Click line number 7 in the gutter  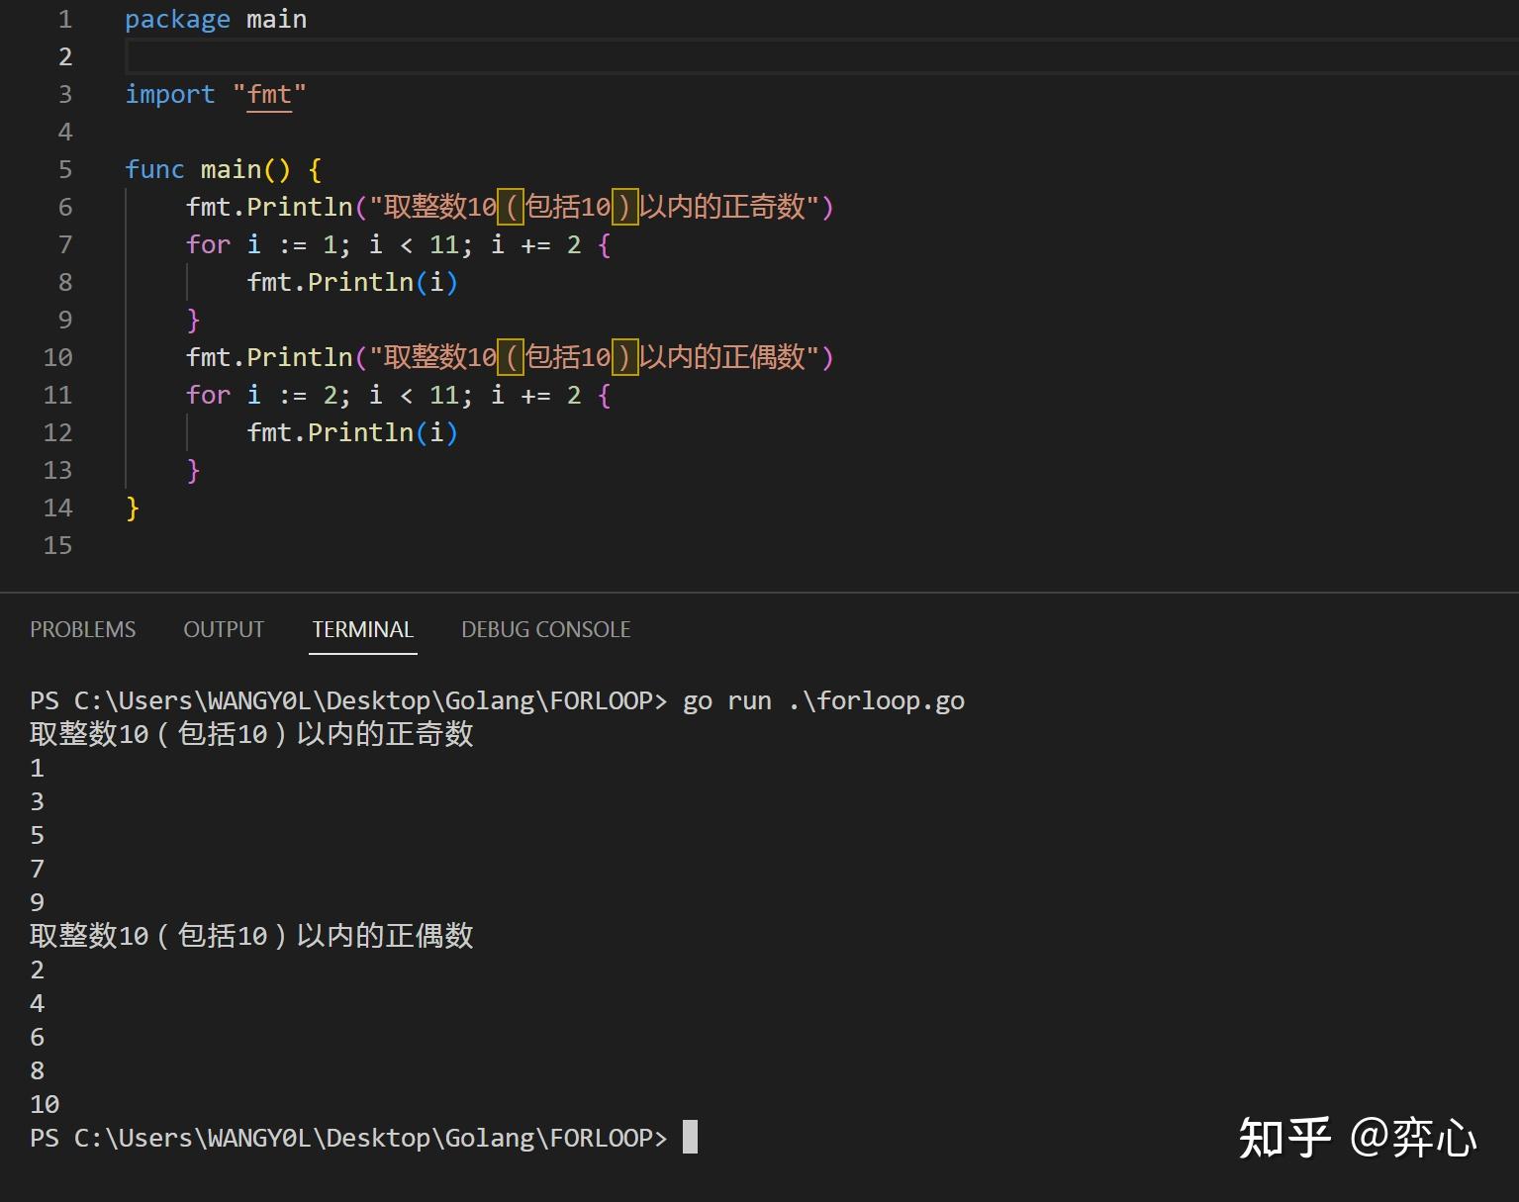click(64, 244)
